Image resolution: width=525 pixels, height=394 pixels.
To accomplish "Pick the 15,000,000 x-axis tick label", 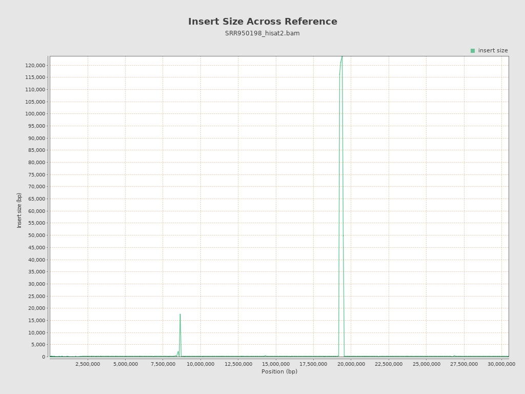I will point(276,364).
